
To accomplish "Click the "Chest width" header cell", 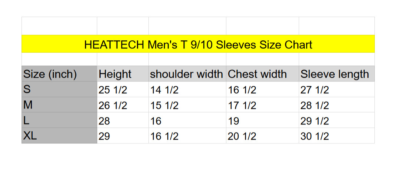I will (262, 74).
